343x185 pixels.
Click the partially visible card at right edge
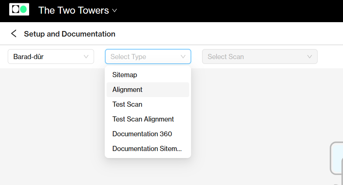pyautogui.click(x=337, y=158)
